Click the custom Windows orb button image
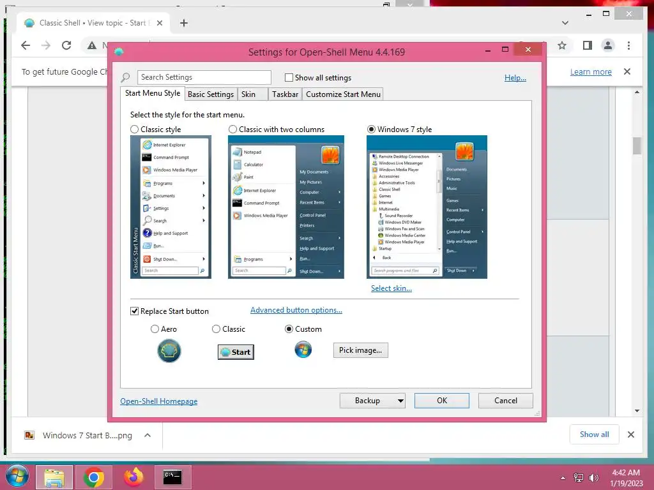 tap(303, 350)
